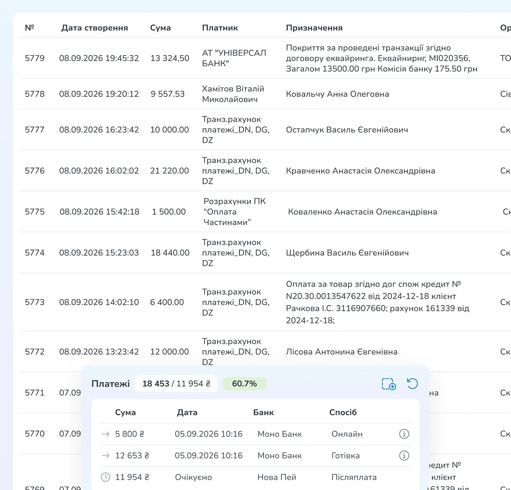Sort by Сума header in main table
This screenshot has height=490, width=511.
coord(160,28)
